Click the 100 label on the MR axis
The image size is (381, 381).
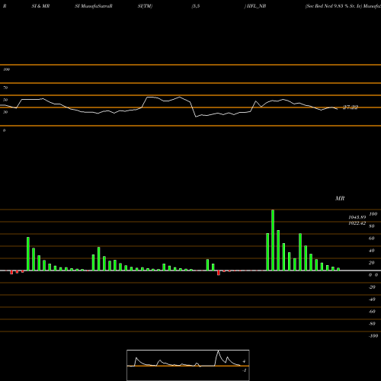373,214
